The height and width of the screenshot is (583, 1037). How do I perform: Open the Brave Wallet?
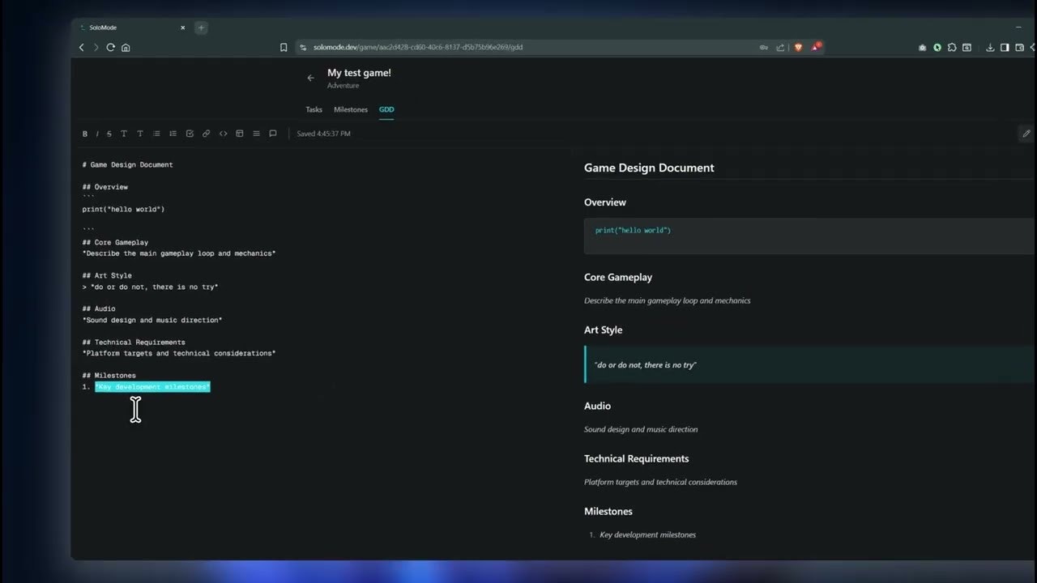click(1019, 48)
